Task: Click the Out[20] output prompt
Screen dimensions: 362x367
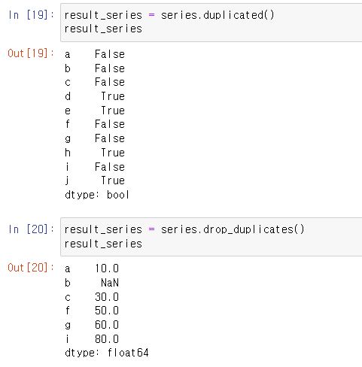Action: click(31, 268)
